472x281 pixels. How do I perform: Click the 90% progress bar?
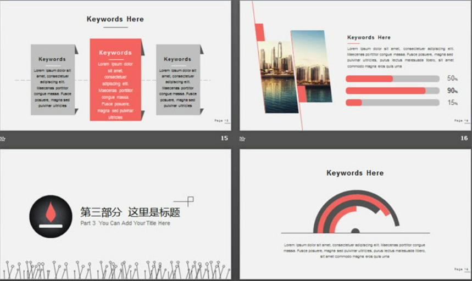[392, 91]
